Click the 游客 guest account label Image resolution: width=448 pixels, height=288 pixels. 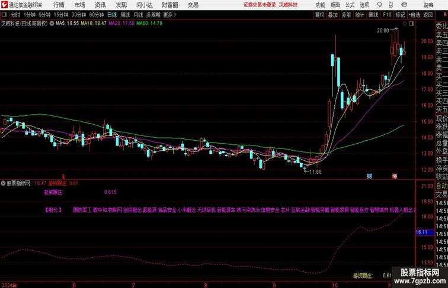click(428, 5)
